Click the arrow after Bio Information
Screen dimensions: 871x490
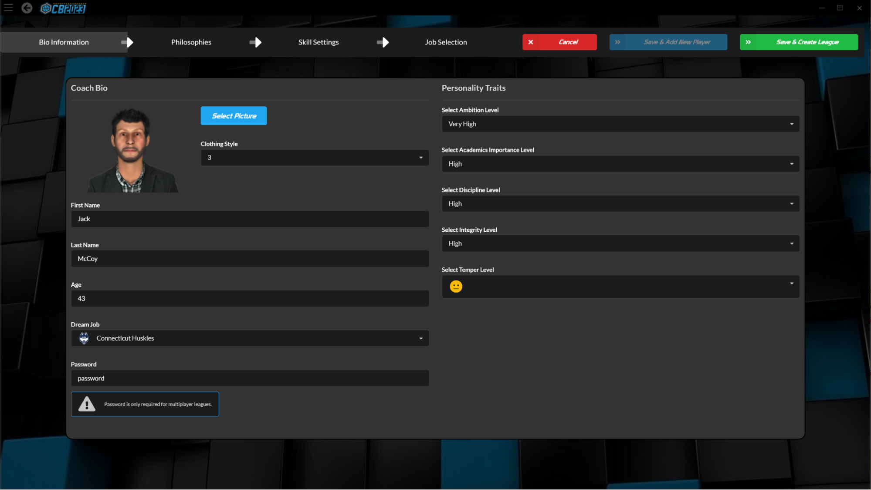[127, 42]
